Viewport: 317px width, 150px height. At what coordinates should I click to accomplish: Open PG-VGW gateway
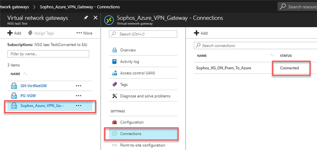pos(28,96)
